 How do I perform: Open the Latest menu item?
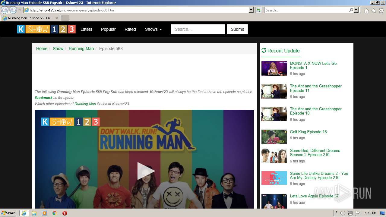click(x=86, y=29)
